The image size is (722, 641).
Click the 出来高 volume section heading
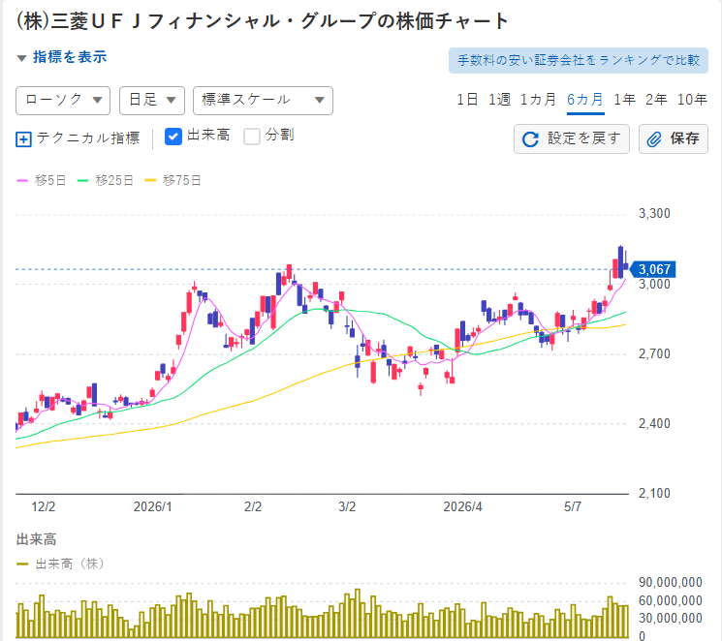point(37,539)
